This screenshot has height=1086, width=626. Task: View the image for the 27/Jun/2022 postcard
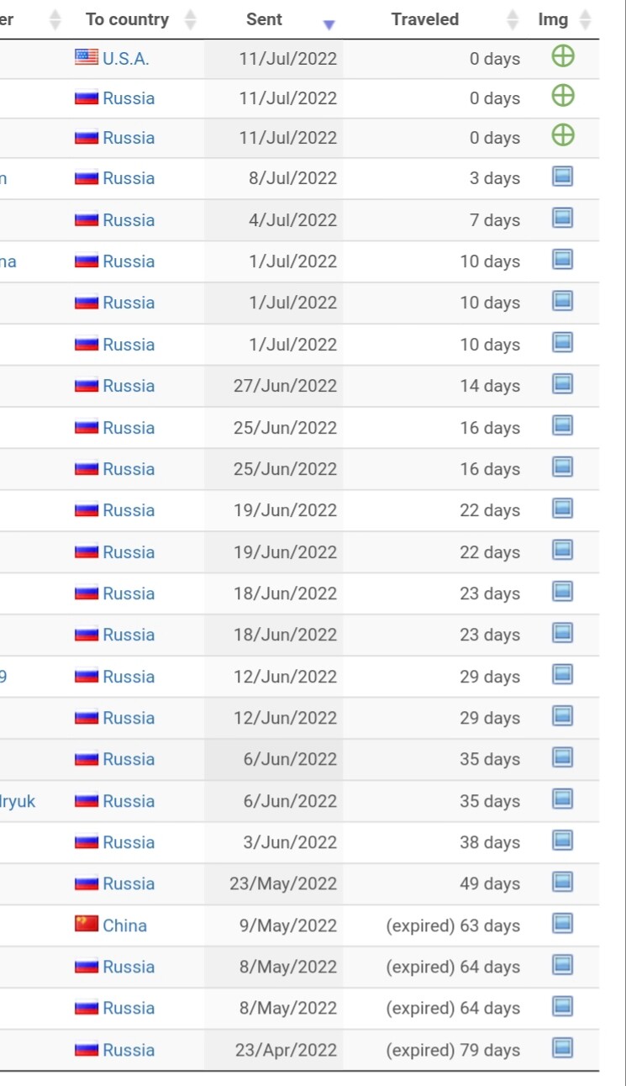[563, 384]
